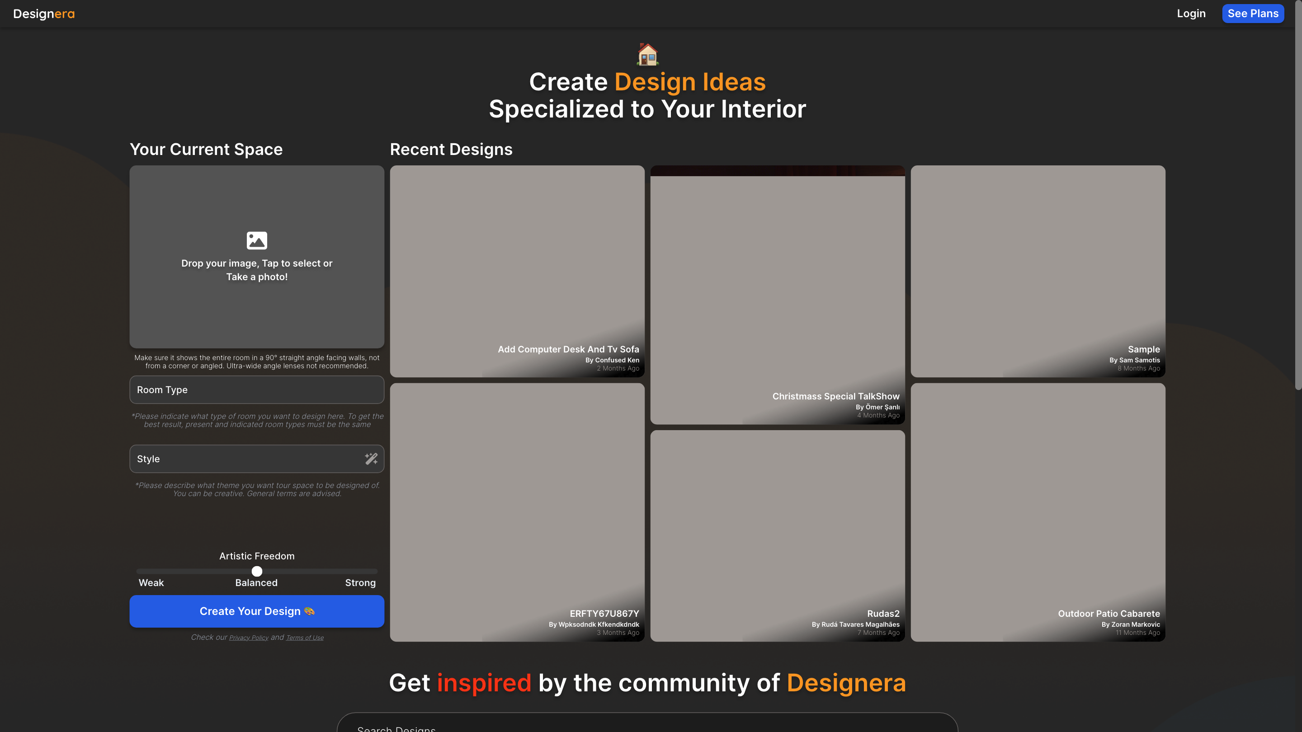Click the house emoji above the main heading
1302x732 pixels.
click(647, 55)
